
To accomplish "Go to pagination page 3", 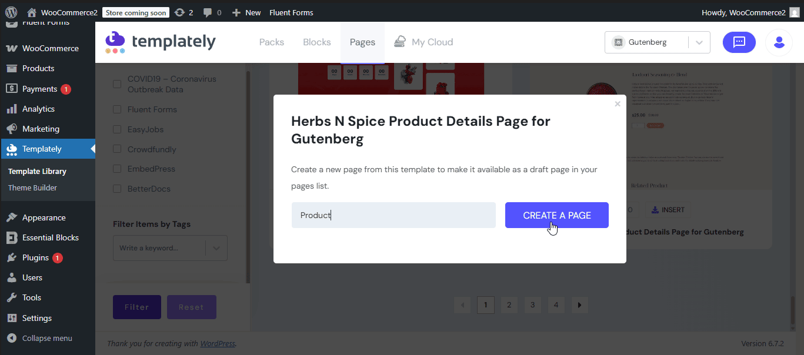I will tap(532, 305).
